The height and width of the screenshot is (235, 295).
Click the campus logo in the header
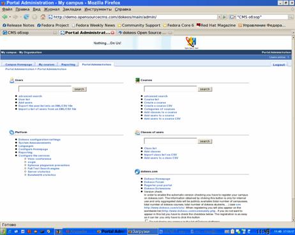point(191,43)
